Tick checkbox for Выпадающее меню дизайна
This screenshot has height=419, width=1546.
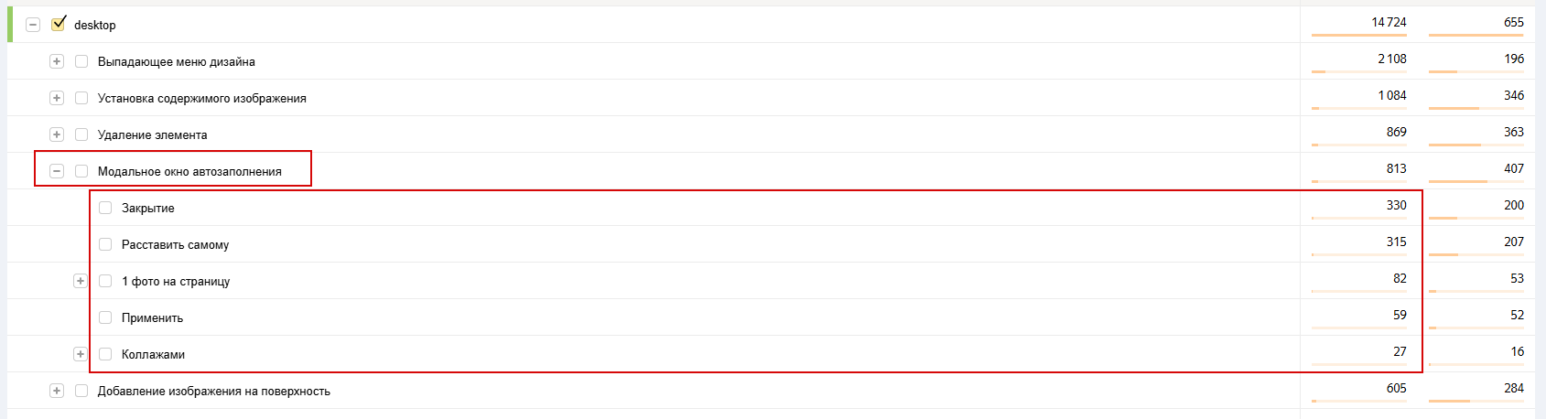point(81,61)
